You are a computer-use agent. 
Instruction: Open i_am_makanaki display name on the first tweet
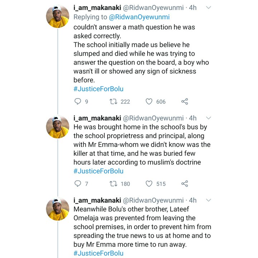click(97, 8)
